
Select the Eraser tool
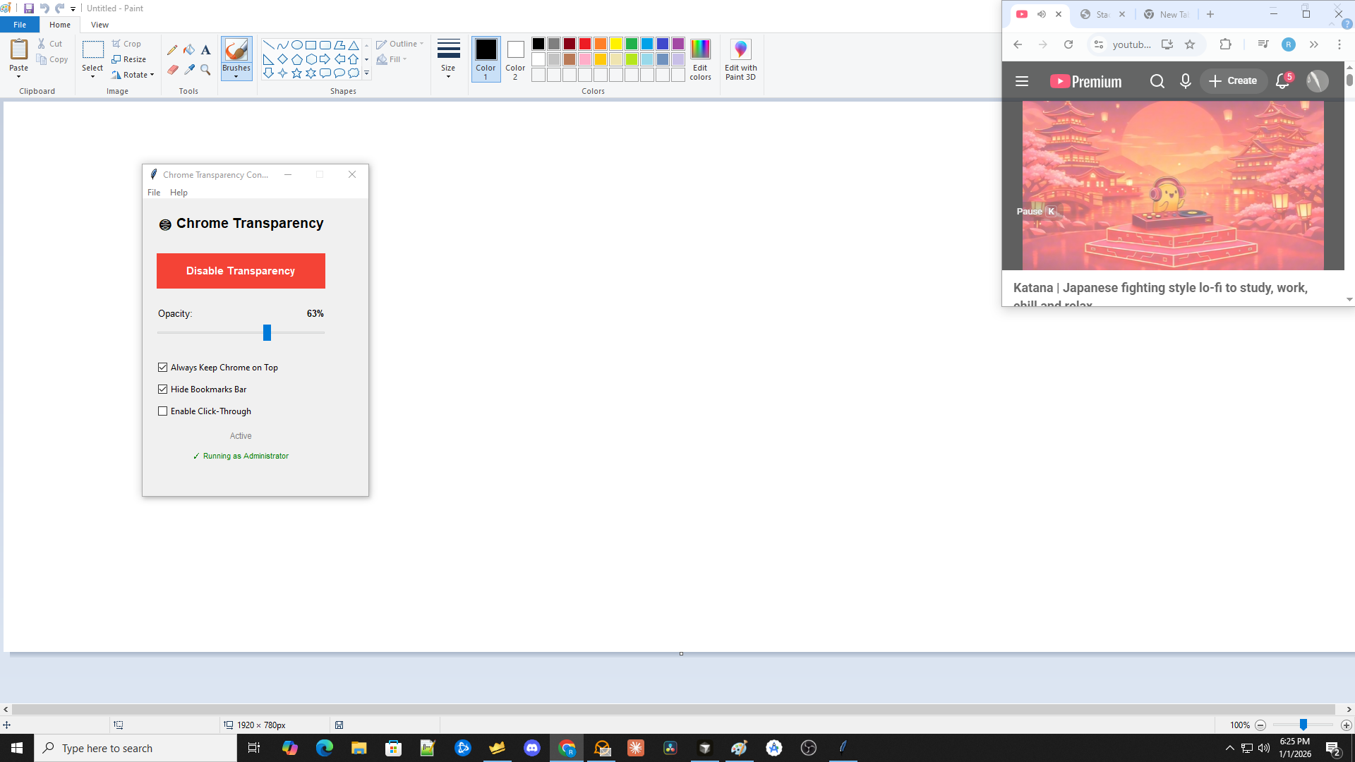click(x=172, y=69)
